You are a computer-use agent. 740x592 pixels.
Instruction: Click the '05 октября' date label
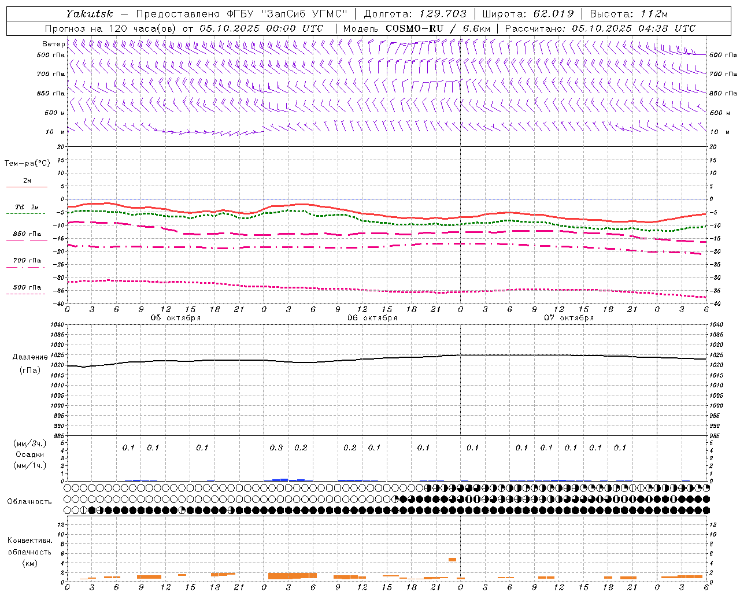tap(176, 318)
